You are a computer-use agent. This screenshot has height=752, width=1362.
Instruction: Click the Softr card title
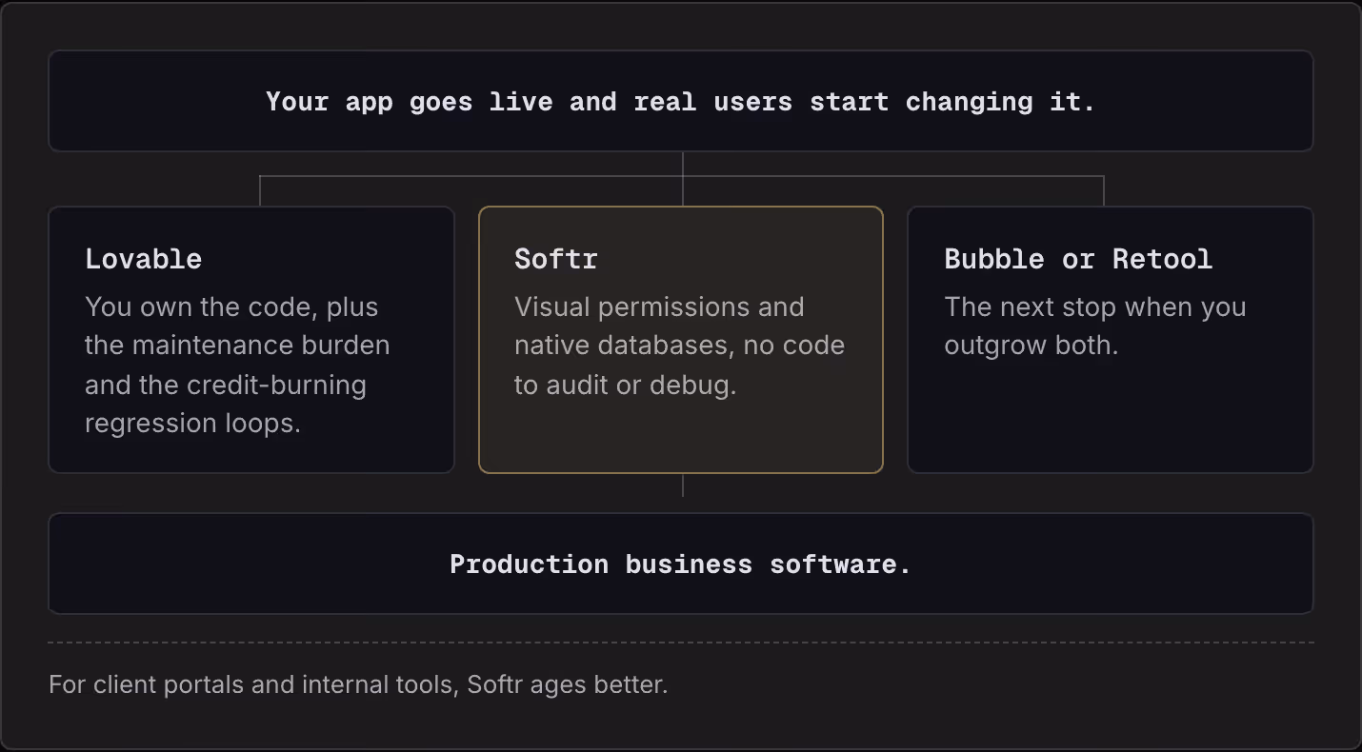[x=556, y=259]
